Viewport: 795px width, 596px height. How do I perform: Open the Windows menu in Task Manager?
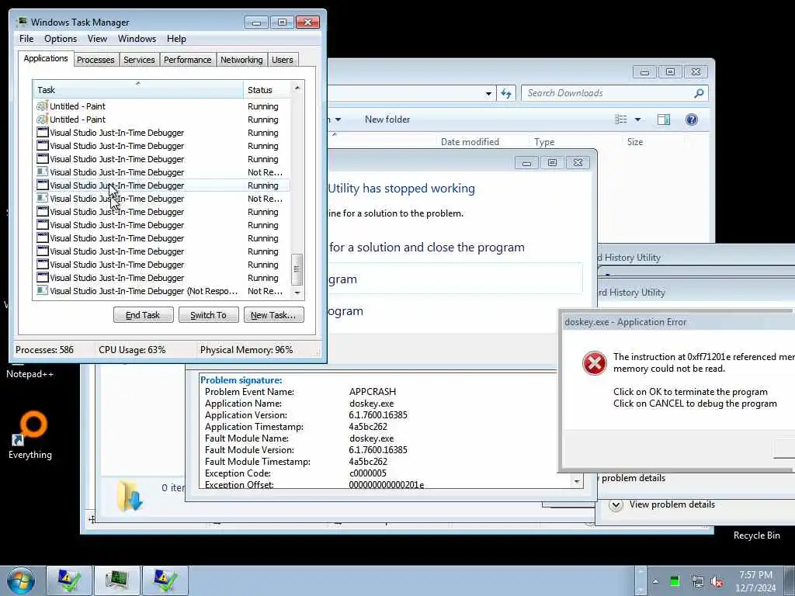pyautogui.click(x=137, y=39)
